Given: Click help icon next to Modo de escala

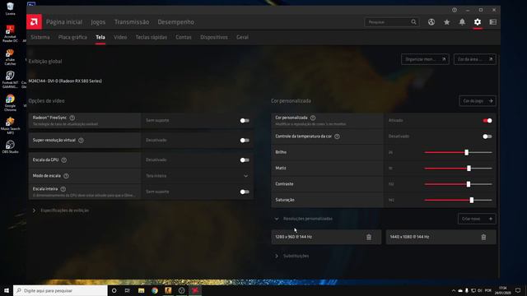Looking at the screenshot, I should point(66,176).
